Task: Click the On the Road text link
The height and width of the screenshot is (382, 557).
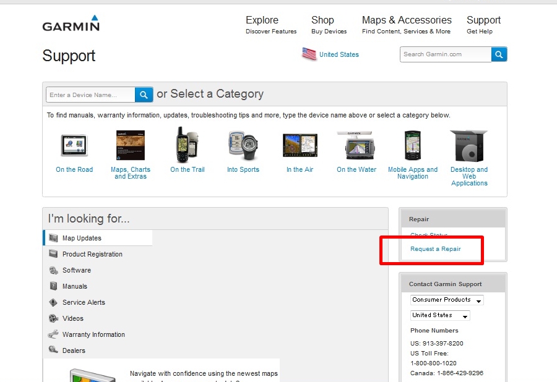Action: [74, 169]
